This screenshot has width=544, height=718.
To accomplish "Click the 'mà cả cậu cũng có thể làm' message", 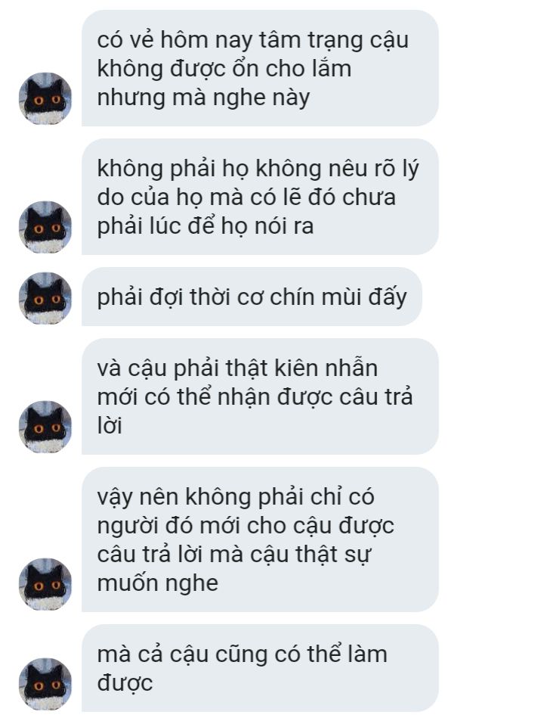I will point(260,668).
